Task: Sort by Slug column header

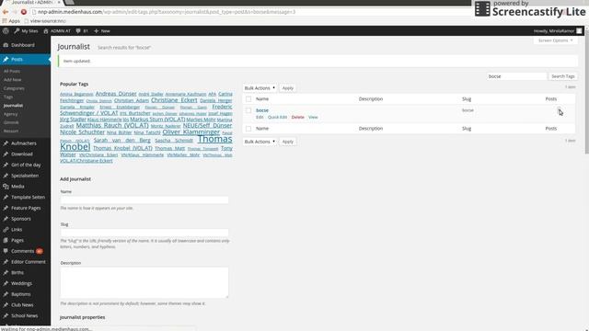Action: coord(467,99)
